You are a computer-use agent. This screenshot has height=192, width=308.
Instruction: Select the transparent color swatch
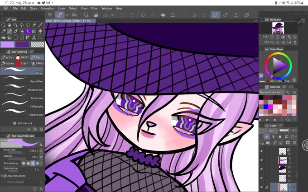pos(38,44)
